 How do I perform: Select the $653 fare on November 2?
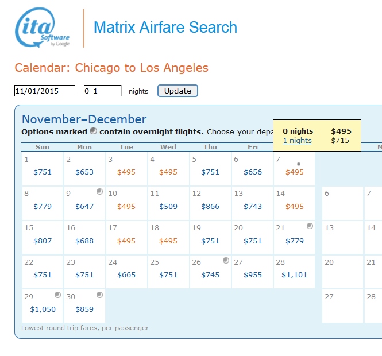tap(84, 172)
